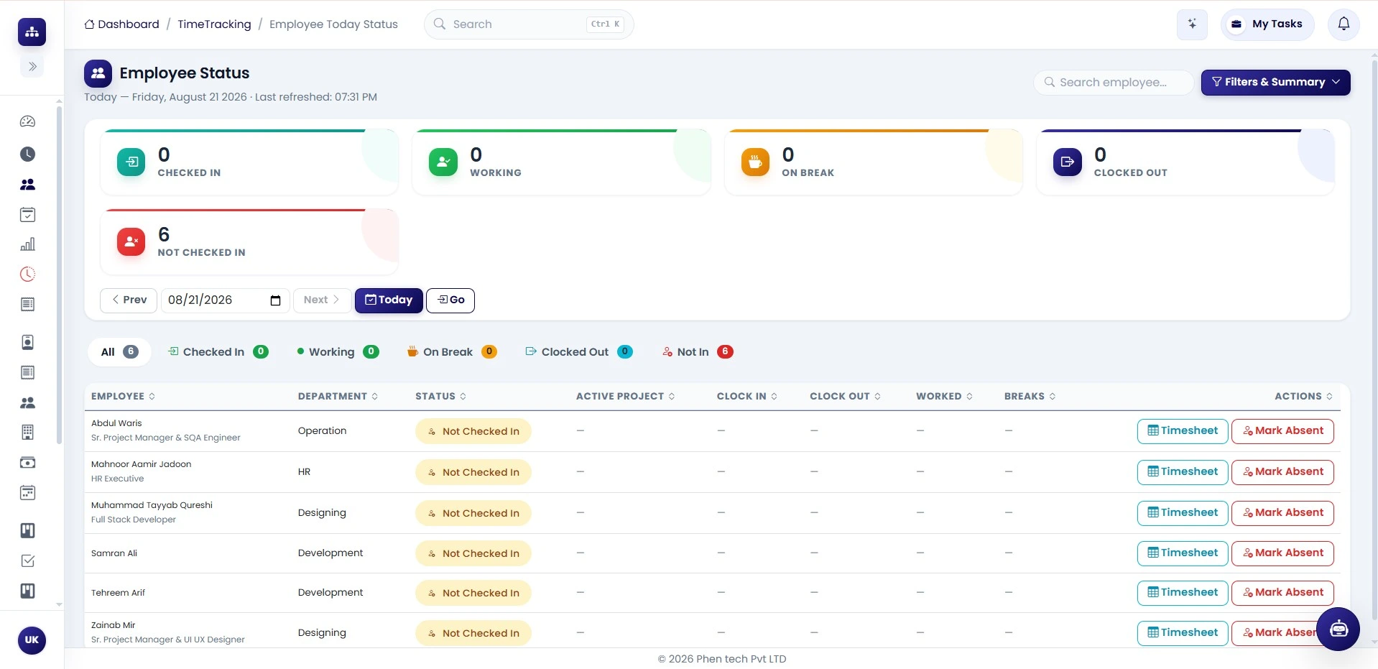Sort by Breaks column

click(1030, 397)
